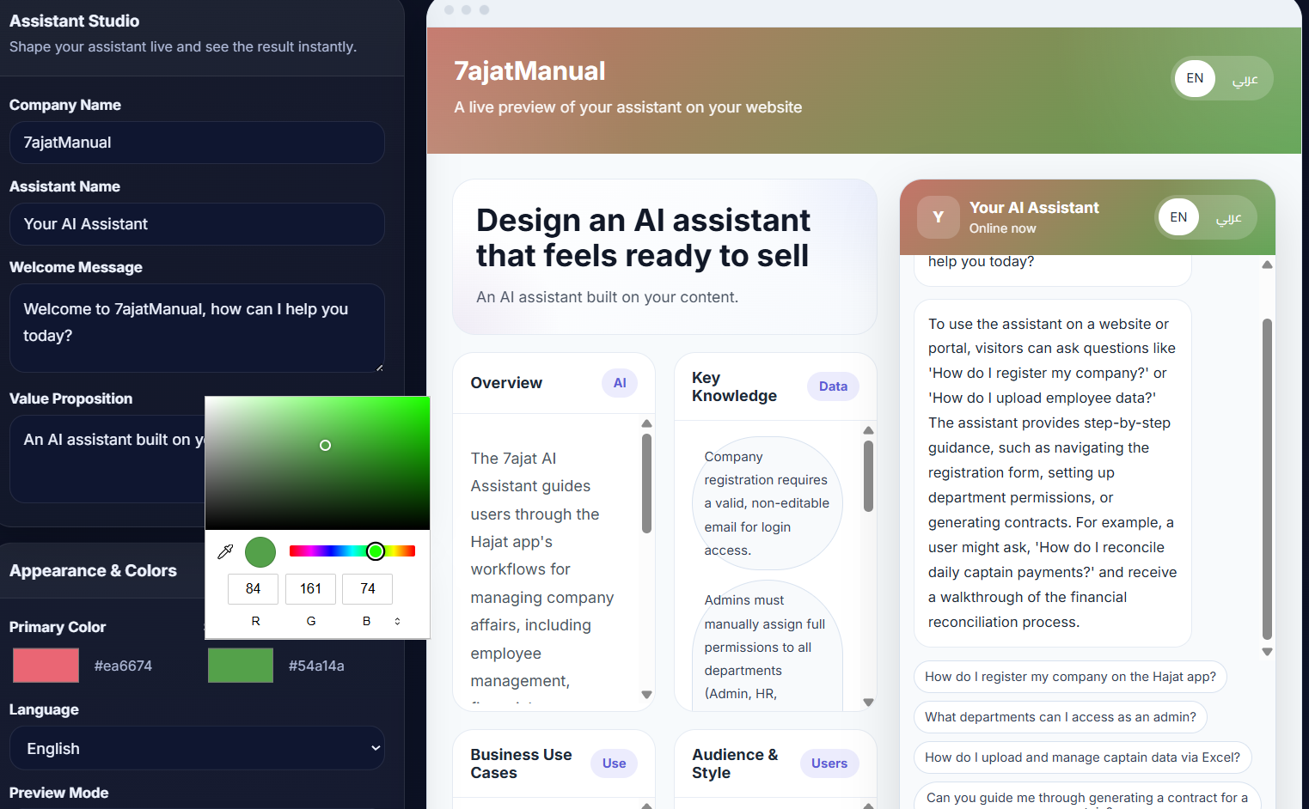The height and width of the screenshot is (809, 1309).
Task: Click the Assistant Name input field
Action: [x=197, y=224]
